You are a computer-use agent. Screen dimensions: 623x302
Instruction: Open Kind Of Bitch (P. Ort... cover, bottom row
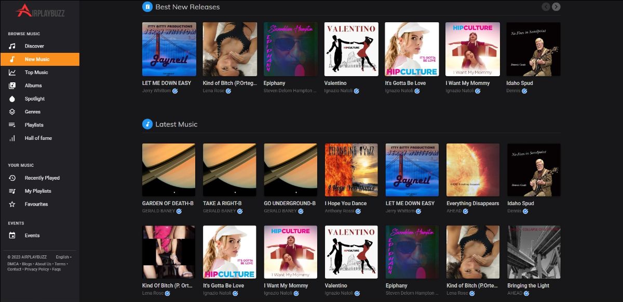169,252
